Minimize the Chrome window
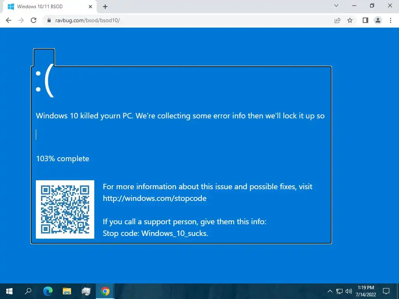Screen dimensions: 399x299 [354, 5]
